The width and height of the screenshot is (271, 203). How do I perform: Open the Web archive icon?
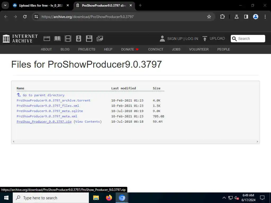(47, 39)
